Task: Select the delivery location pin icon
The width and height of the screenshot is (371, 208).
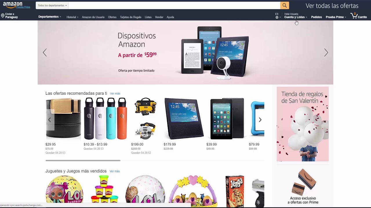Action: [3, 16]
